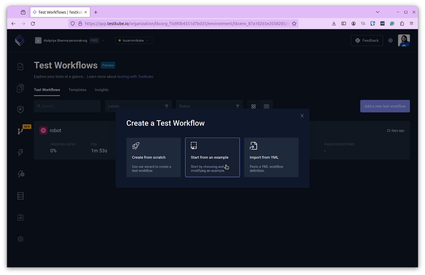425x275 pixels.
Task: Switch to the Test Workflows tab
Action: [x=47, y=90]
